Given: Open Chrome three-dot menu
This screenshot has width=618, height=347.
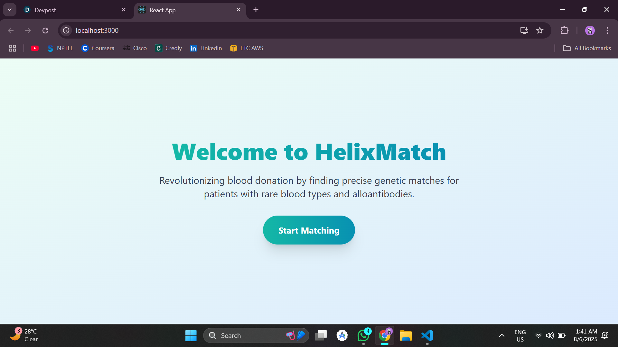Looking at the screenshot, I should click(x=607, y=30).
